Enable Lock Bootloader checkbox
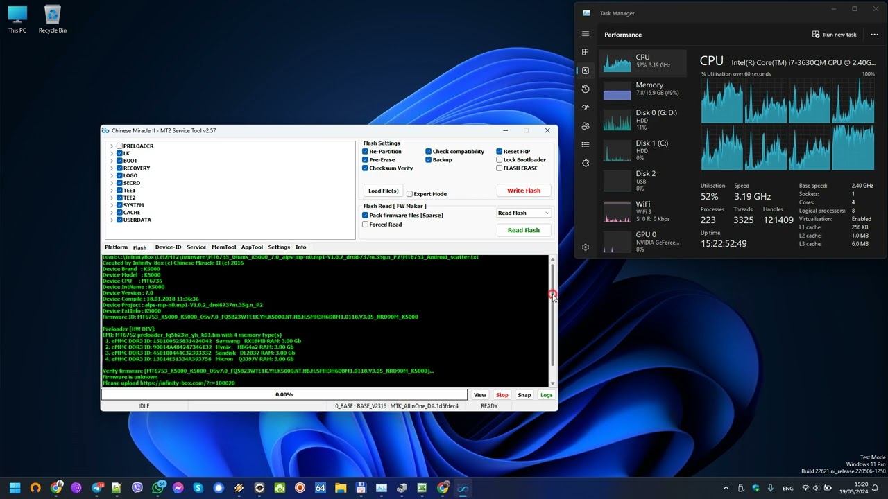This screenshot has height=499, width=888. 499,159
